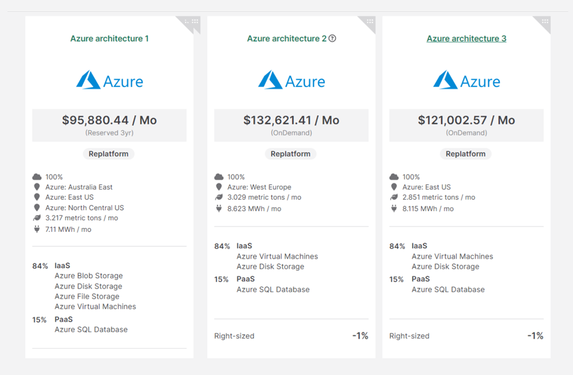Click the (Reserved 3yr) pricing label
Viewport: 573px width, 375px height.
click(x=109, y=133)
